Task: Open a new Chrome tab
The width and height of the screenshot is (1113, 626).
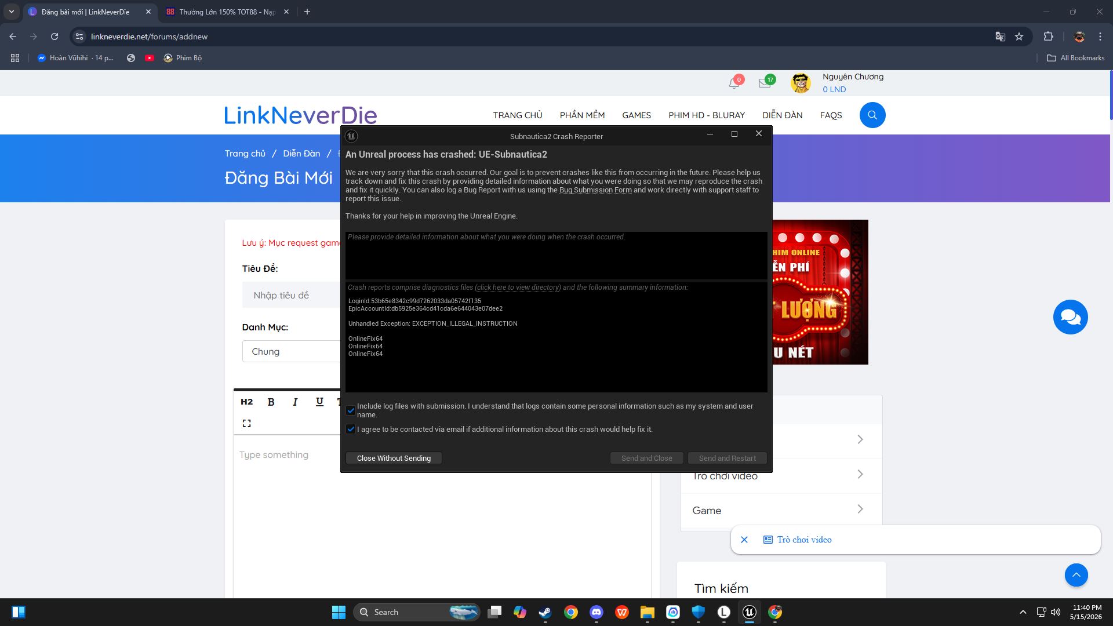Action: (307, 12)
